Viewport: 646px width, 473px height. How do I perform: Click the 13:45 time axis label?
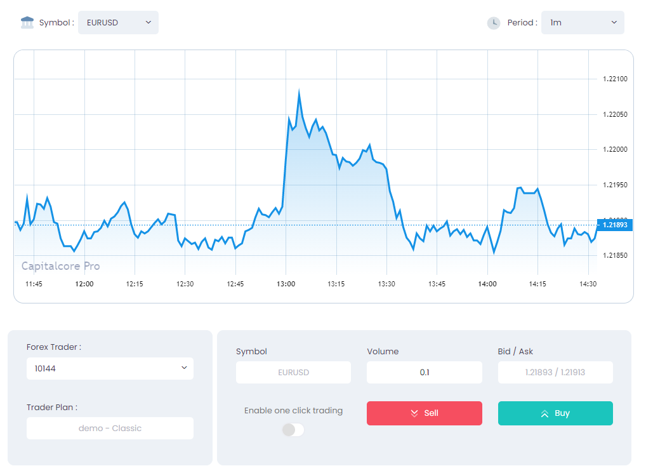click(x=437, y=284)
